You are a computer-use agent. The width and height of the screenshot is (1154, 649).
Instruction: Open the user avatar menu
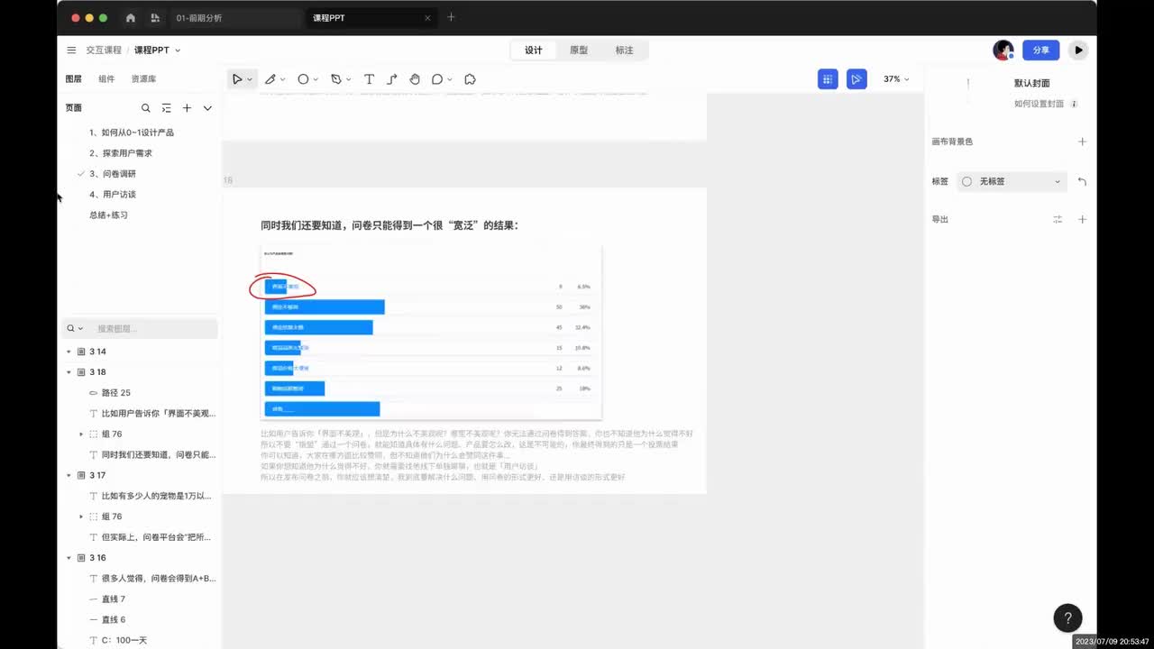(1003, 50)
